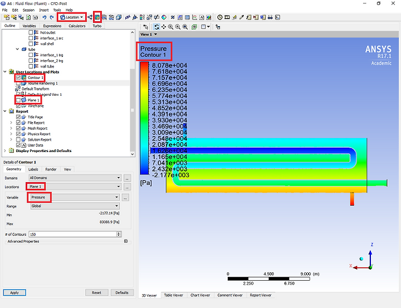Open the Timestep Selector clock icon

tap(219, 17)
